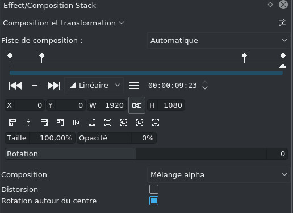Center horizontally alignment icon
293x213 pixels.
point(28,122)
